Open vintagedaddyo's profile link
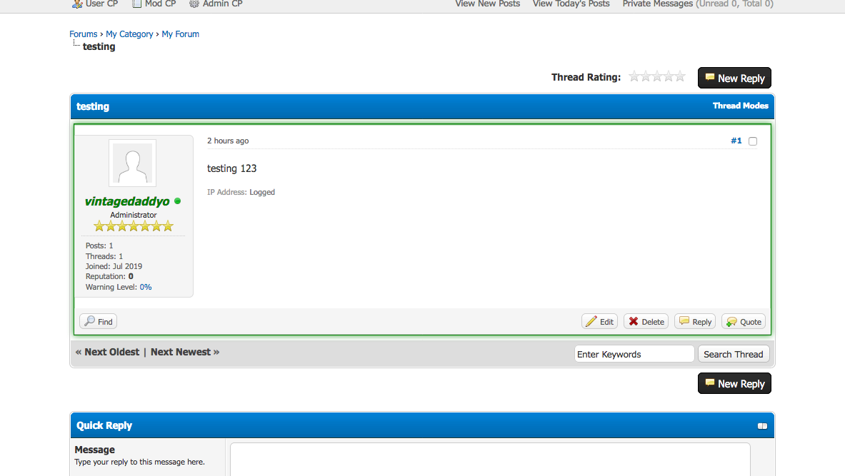This screenshot has height=476, width=845. coord(127,201)
